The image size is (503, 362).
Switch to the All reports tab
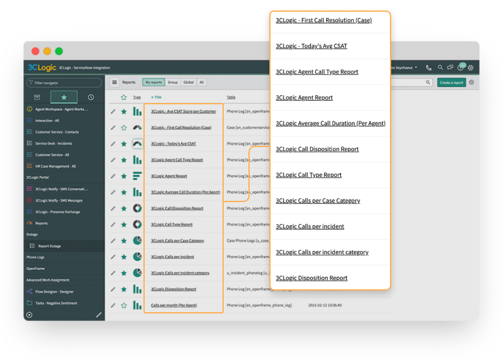(x=201, y=83)
